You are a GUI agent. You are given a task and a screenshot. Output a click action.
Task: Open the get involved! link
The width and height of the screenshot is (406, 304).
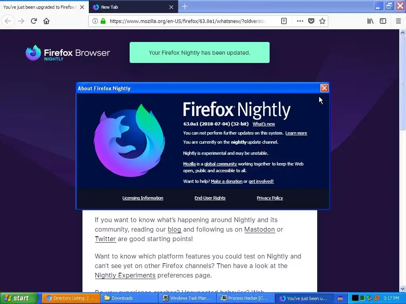tap(261, 181)
